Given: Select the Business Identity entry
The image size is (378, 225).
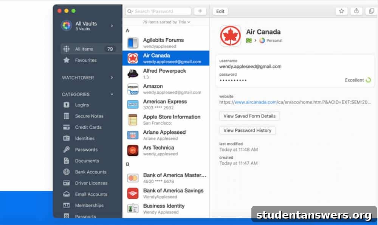Looking at the screenshot, I should 166,209.
